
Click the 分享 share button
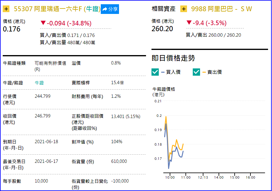(110, 9)
